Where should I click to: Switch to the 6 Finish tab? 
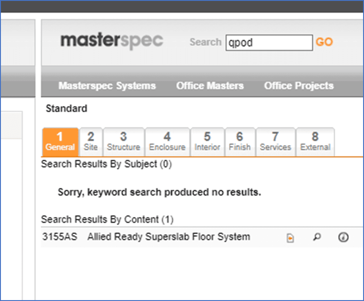(x=240, y=142)
